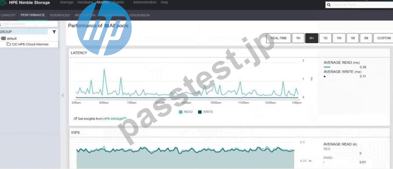Screen dimensions: 393x169
Task: Select the CUSTOM time range
Action: [x=384, y=38]
